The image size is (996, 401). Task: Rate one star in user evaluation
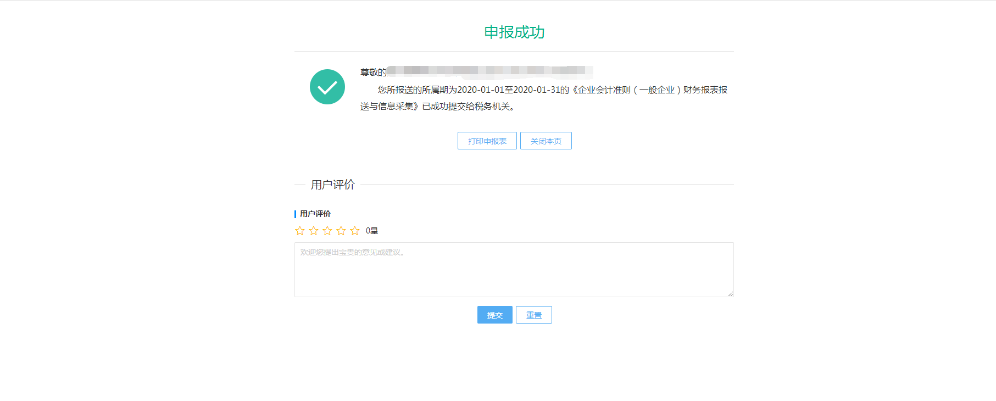(x=300, y=231)
